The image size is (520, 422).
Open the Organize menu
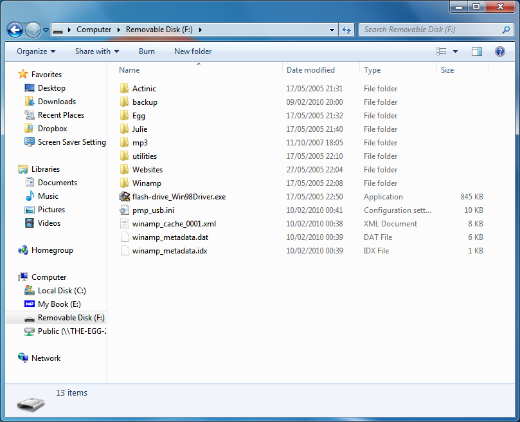tap(36, 51)
